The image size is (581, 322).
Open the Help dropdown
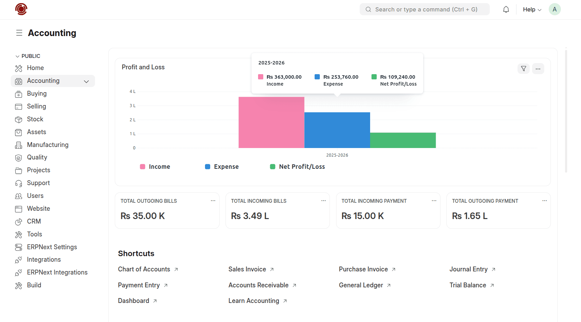[531, 9]
